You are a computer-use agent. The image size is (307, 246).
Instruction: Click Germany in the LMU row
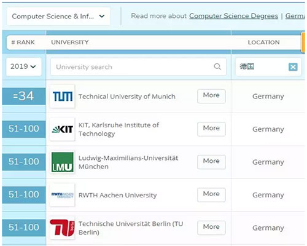point(268,162)
